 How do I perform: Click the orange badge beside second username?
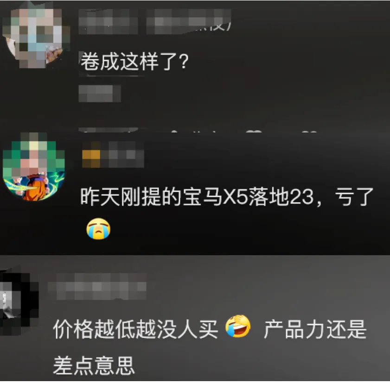pos(91,155)
